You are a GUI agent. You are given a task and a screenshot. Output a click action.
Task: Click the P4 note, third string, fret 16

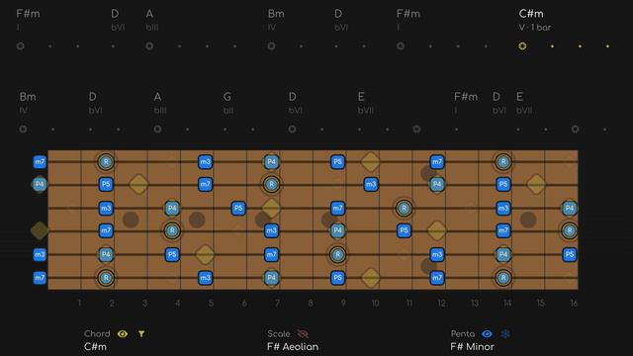(x=570, y=209)
